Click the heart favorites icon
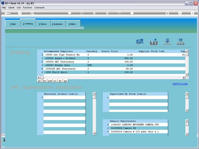The width and height of the screenshot is (199, 149). (70, 13)
